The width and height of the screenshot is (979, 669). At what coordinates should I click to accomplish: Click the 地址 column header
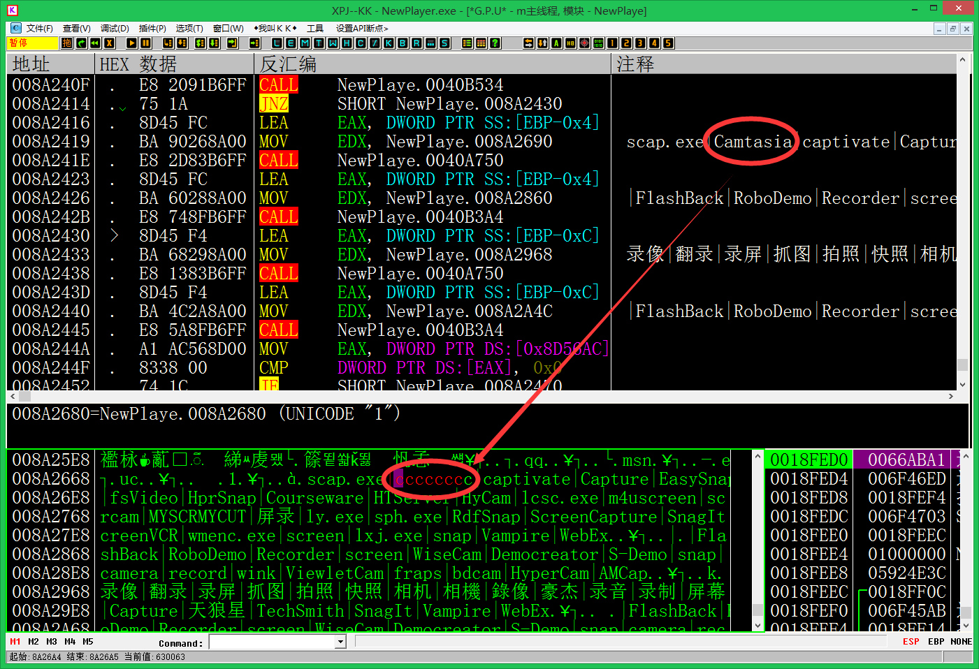(x=51, y=64)
